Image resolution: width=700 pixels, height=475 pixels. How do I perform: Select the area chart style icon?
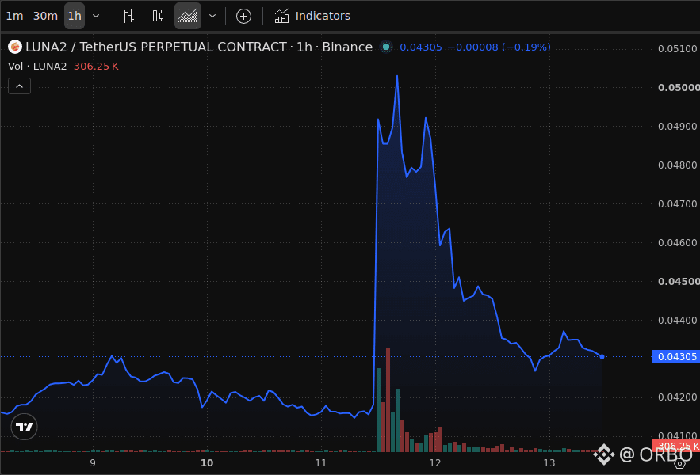(188, 16)
